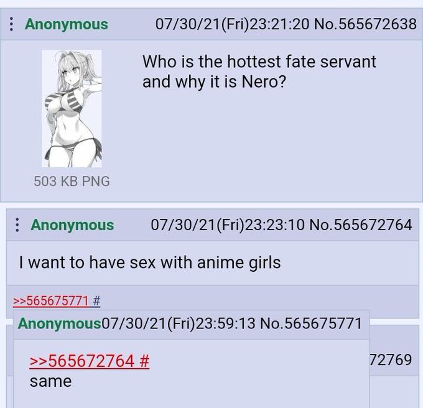
Task: Click the first post's 07/30/21(Fri)23:21:20 timestamp
Action: [x=233, y=24]
